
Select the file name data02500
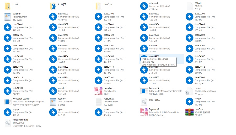pos(154,35)
